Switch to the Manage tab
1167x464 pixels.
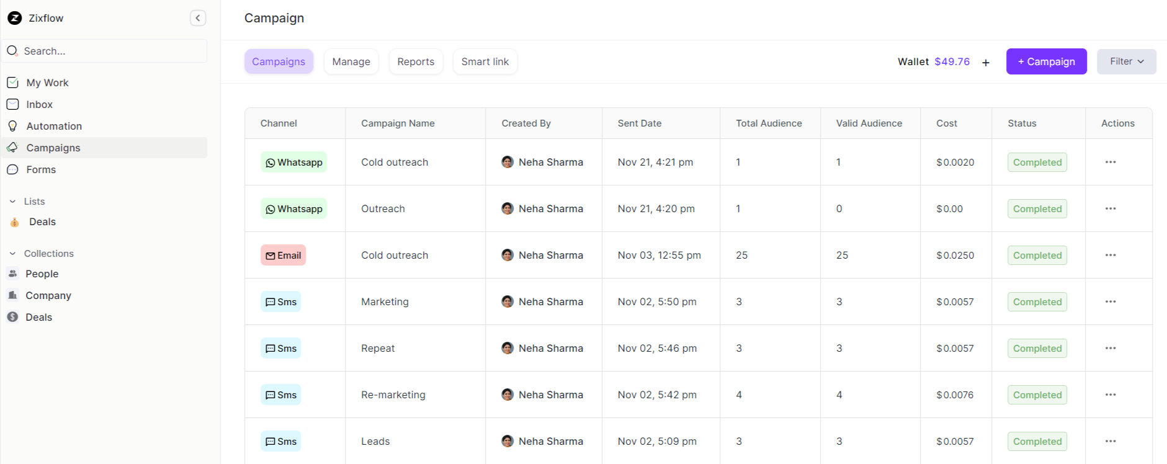click(351, 61)
